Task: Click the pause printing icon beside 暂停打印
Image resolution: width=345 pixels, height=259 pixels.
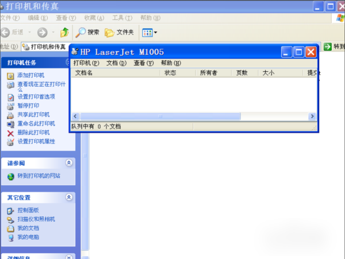Action: 10,106
